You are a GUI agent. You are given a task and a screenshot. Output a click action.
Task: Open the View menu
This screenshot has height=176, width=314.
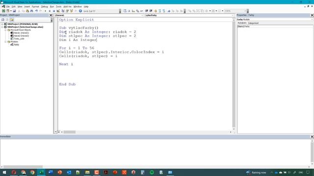(20, 6)
